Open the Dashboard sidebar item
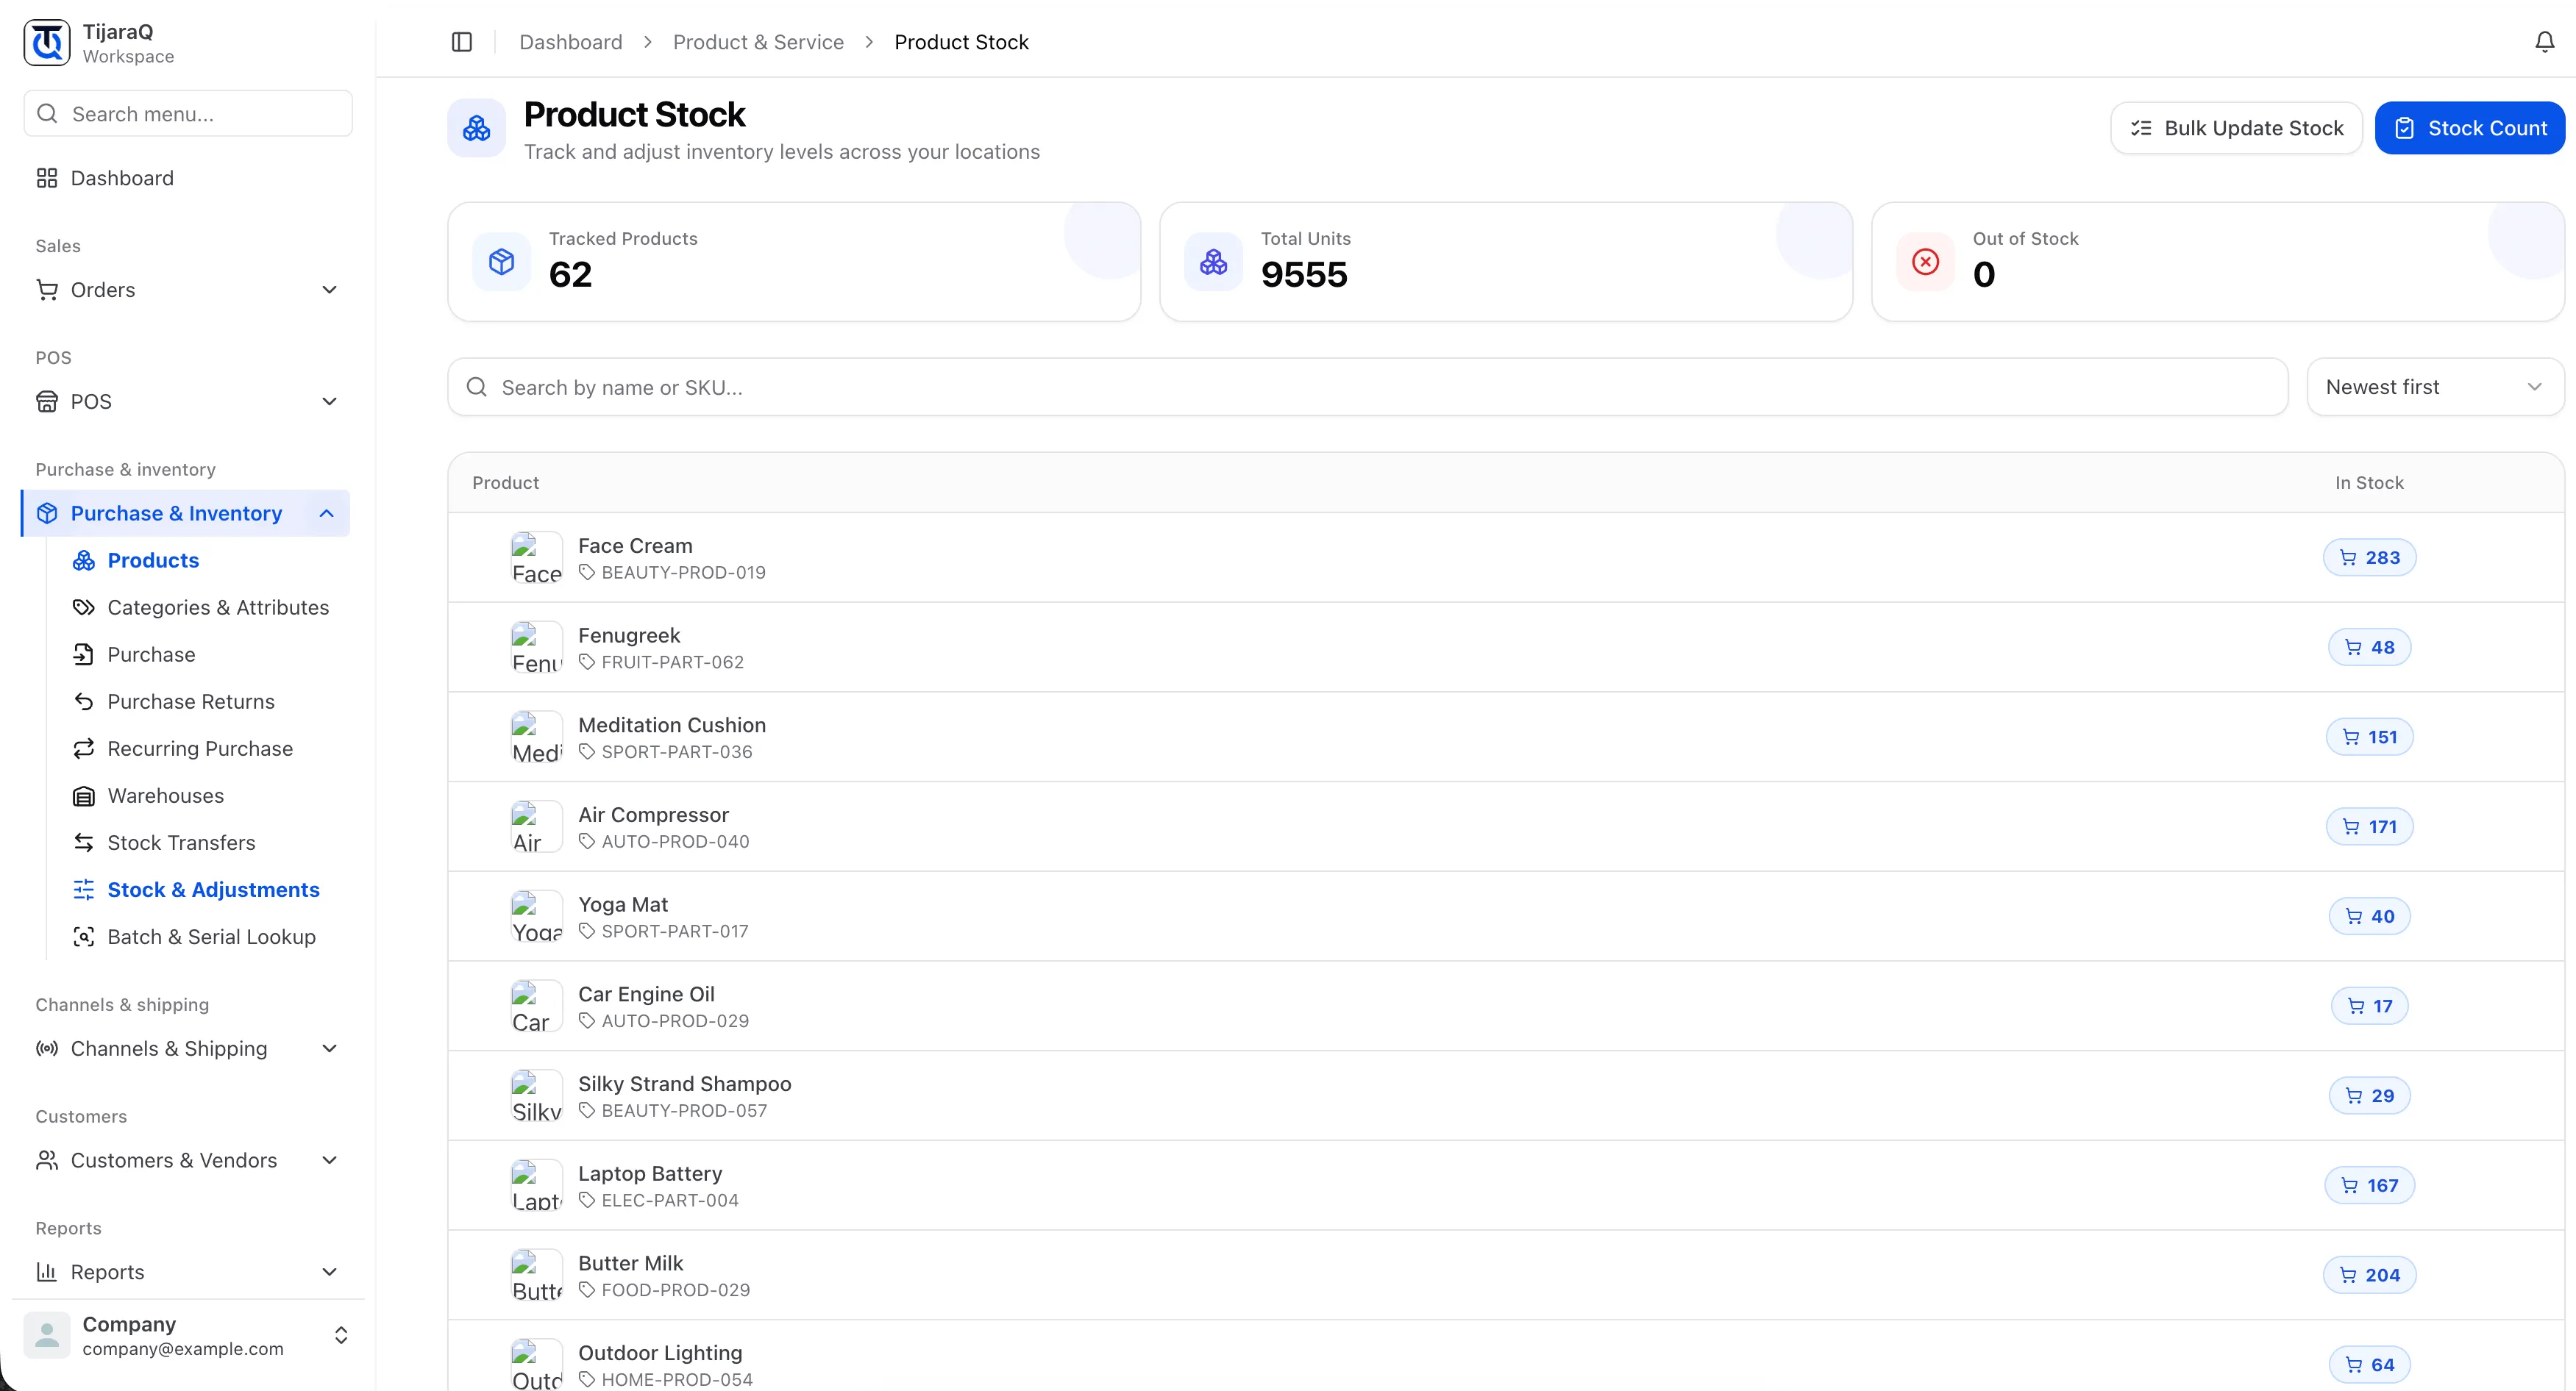The height and width of the screenshot is (1391, 2576). (188, 178)
